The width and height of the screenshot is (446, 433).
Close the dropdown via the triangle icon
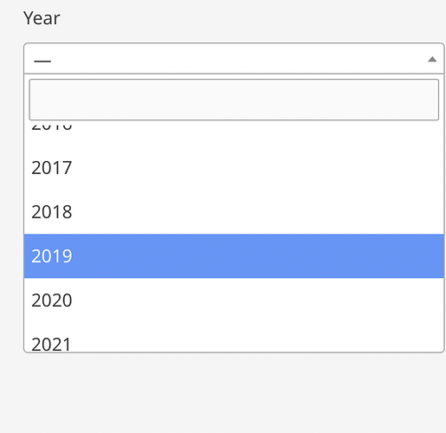click(432, 59)
